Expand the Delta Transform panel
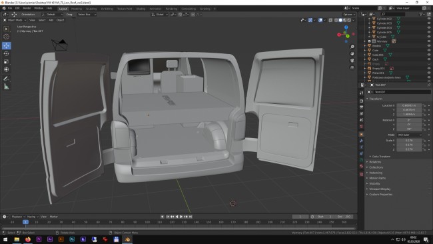The width and height of the screenshot is (433, 244). pos(381,157)
